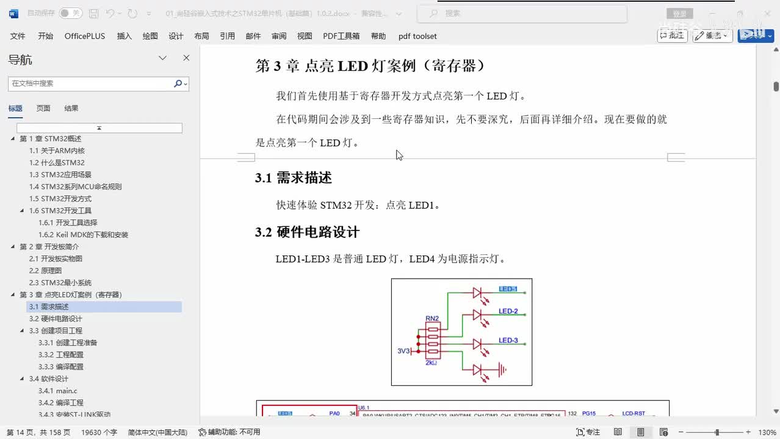
Task: Undo the last action
Action: [110, 13]
